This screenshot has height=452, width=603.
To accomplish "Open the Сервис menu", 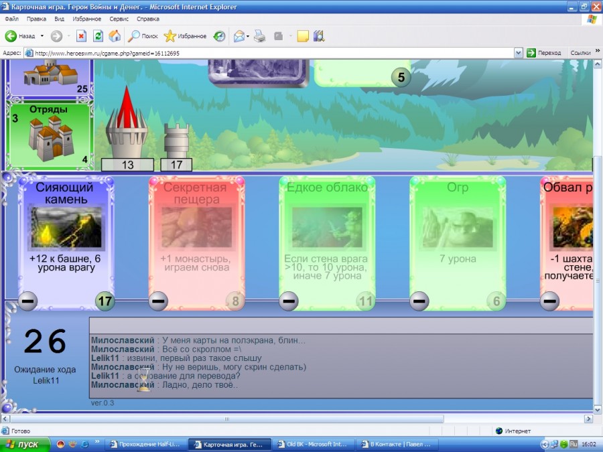I will pyautogui.click(x=119, y=19).
